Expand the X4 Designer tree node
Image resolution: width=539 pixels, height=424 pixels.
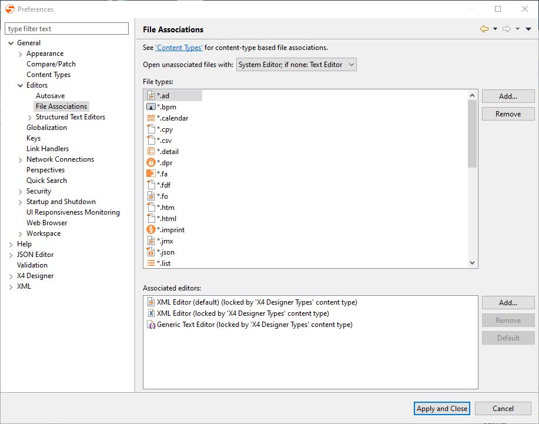(x=11, y=276)
